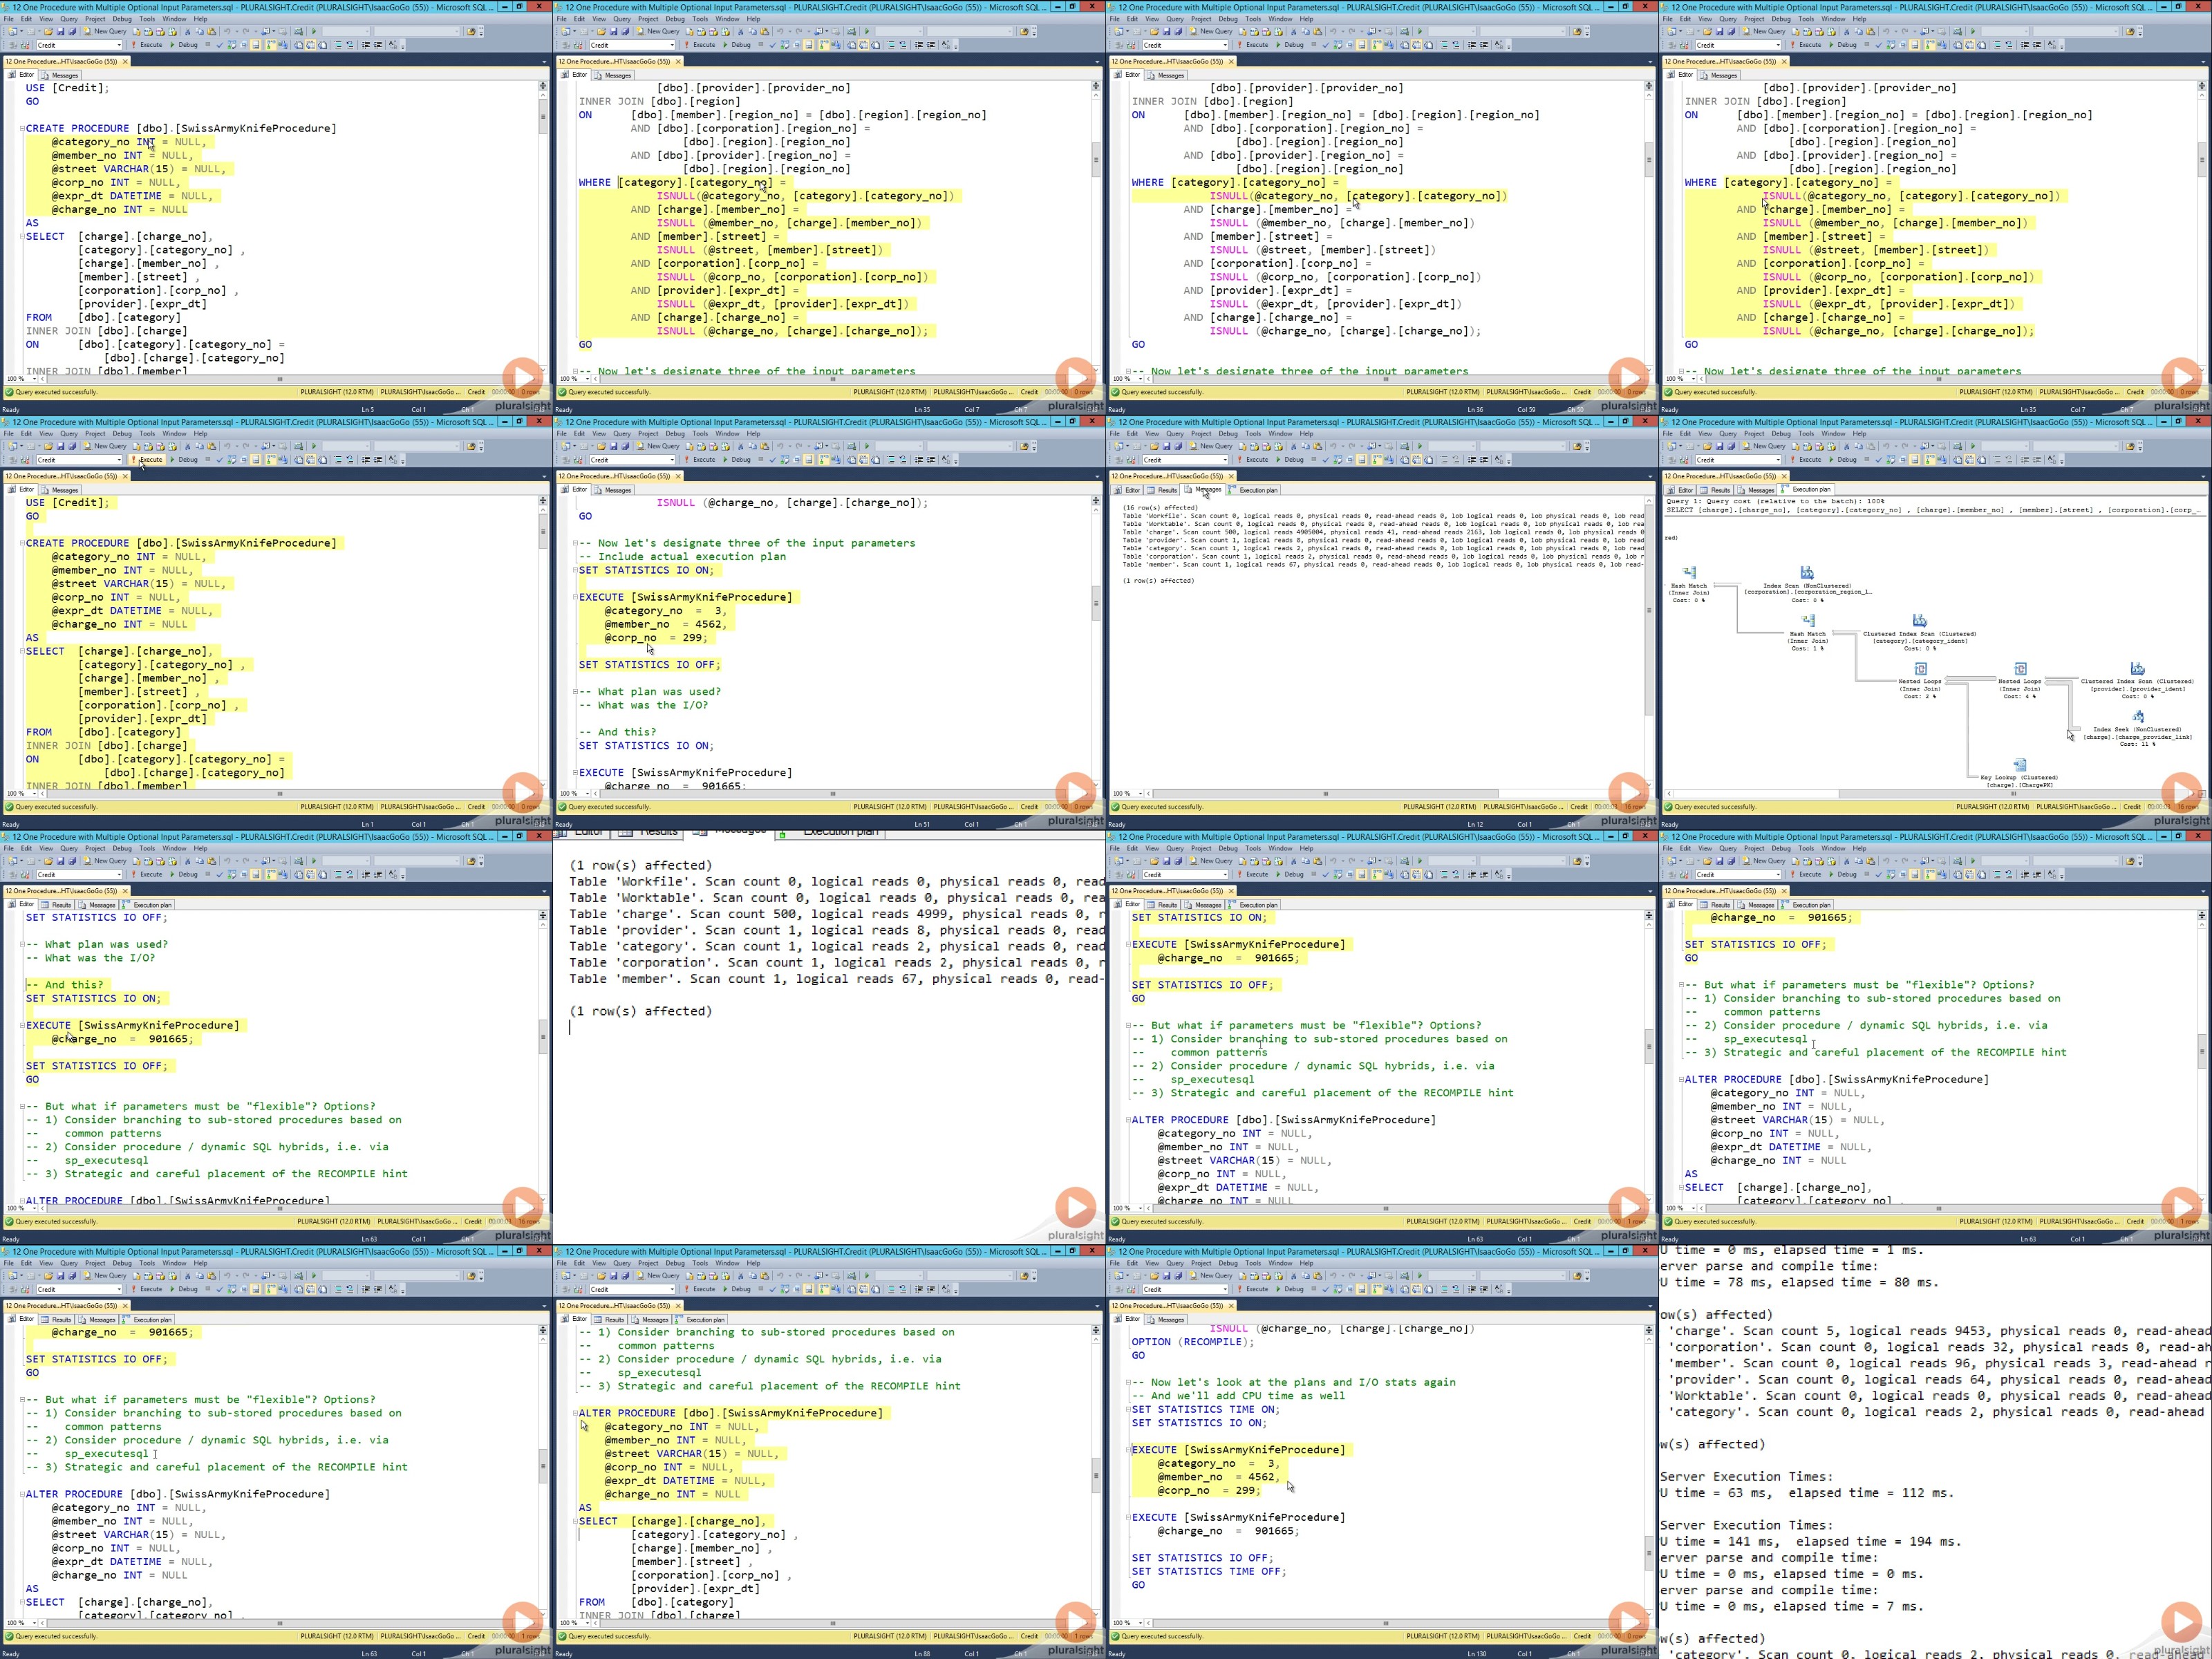Open Query menu in window with highlighted '-- And this?' line
2212x1659 pixels.
point(69,848)
